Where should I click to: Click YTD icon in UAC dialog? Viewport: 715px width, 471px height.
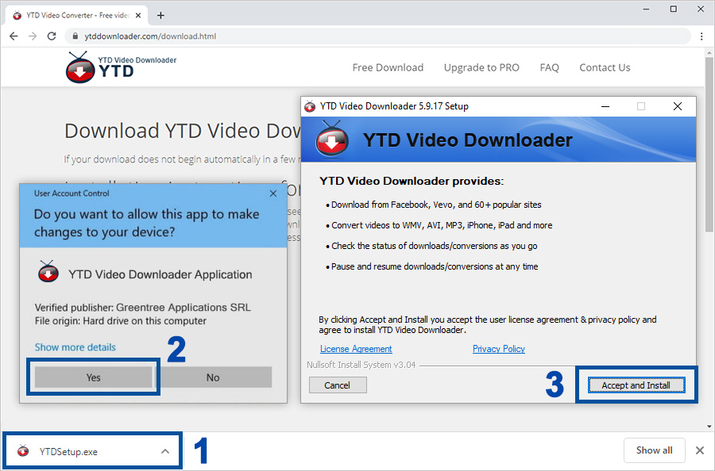(48, 272)
